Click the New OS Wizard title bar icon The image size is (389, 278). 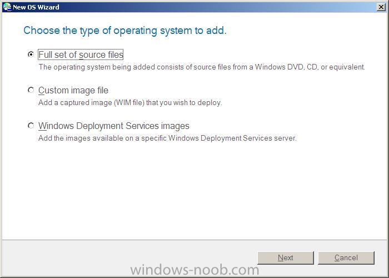pos(7,7)
